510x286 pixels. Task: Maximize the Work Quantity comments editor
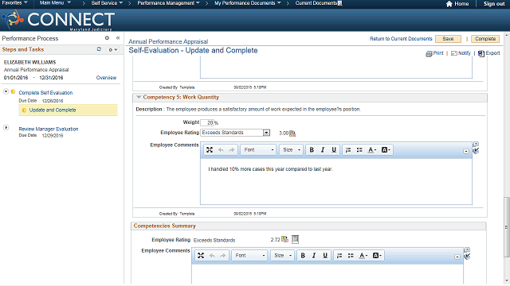coord(210,150)
